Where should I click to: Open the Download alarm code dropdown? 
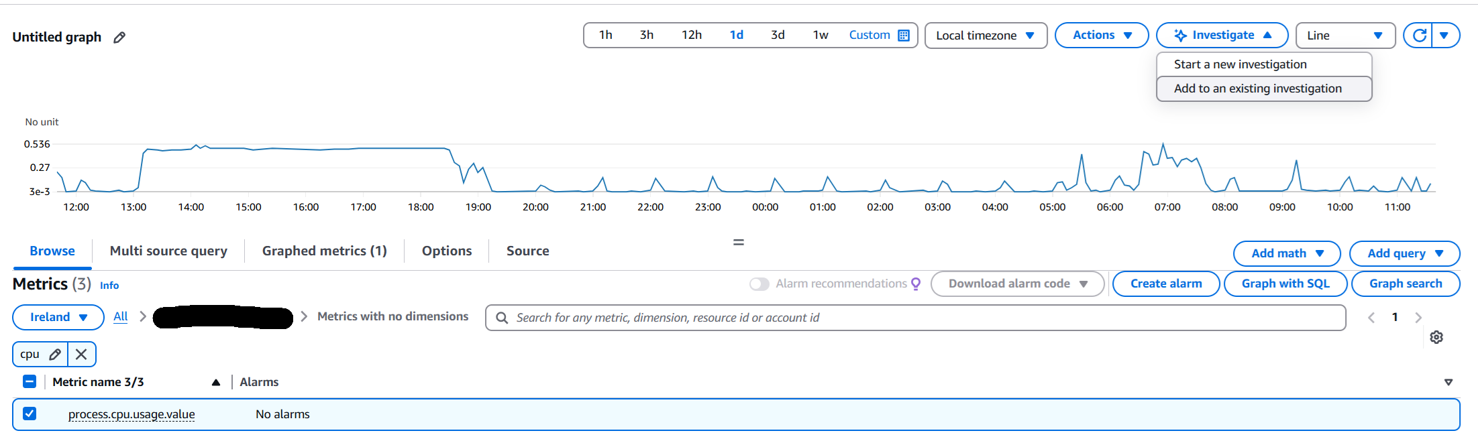(x=1017, y=284)
